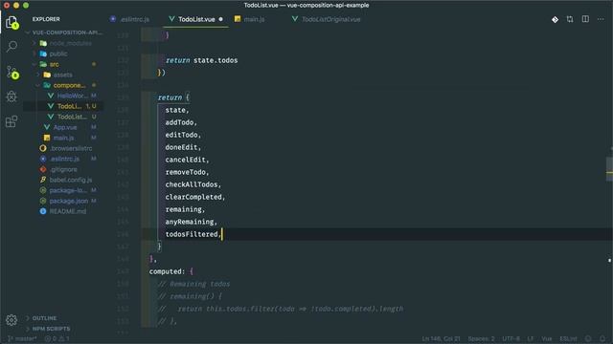Switch to the TodoList.vue tab

click(196, 19)
